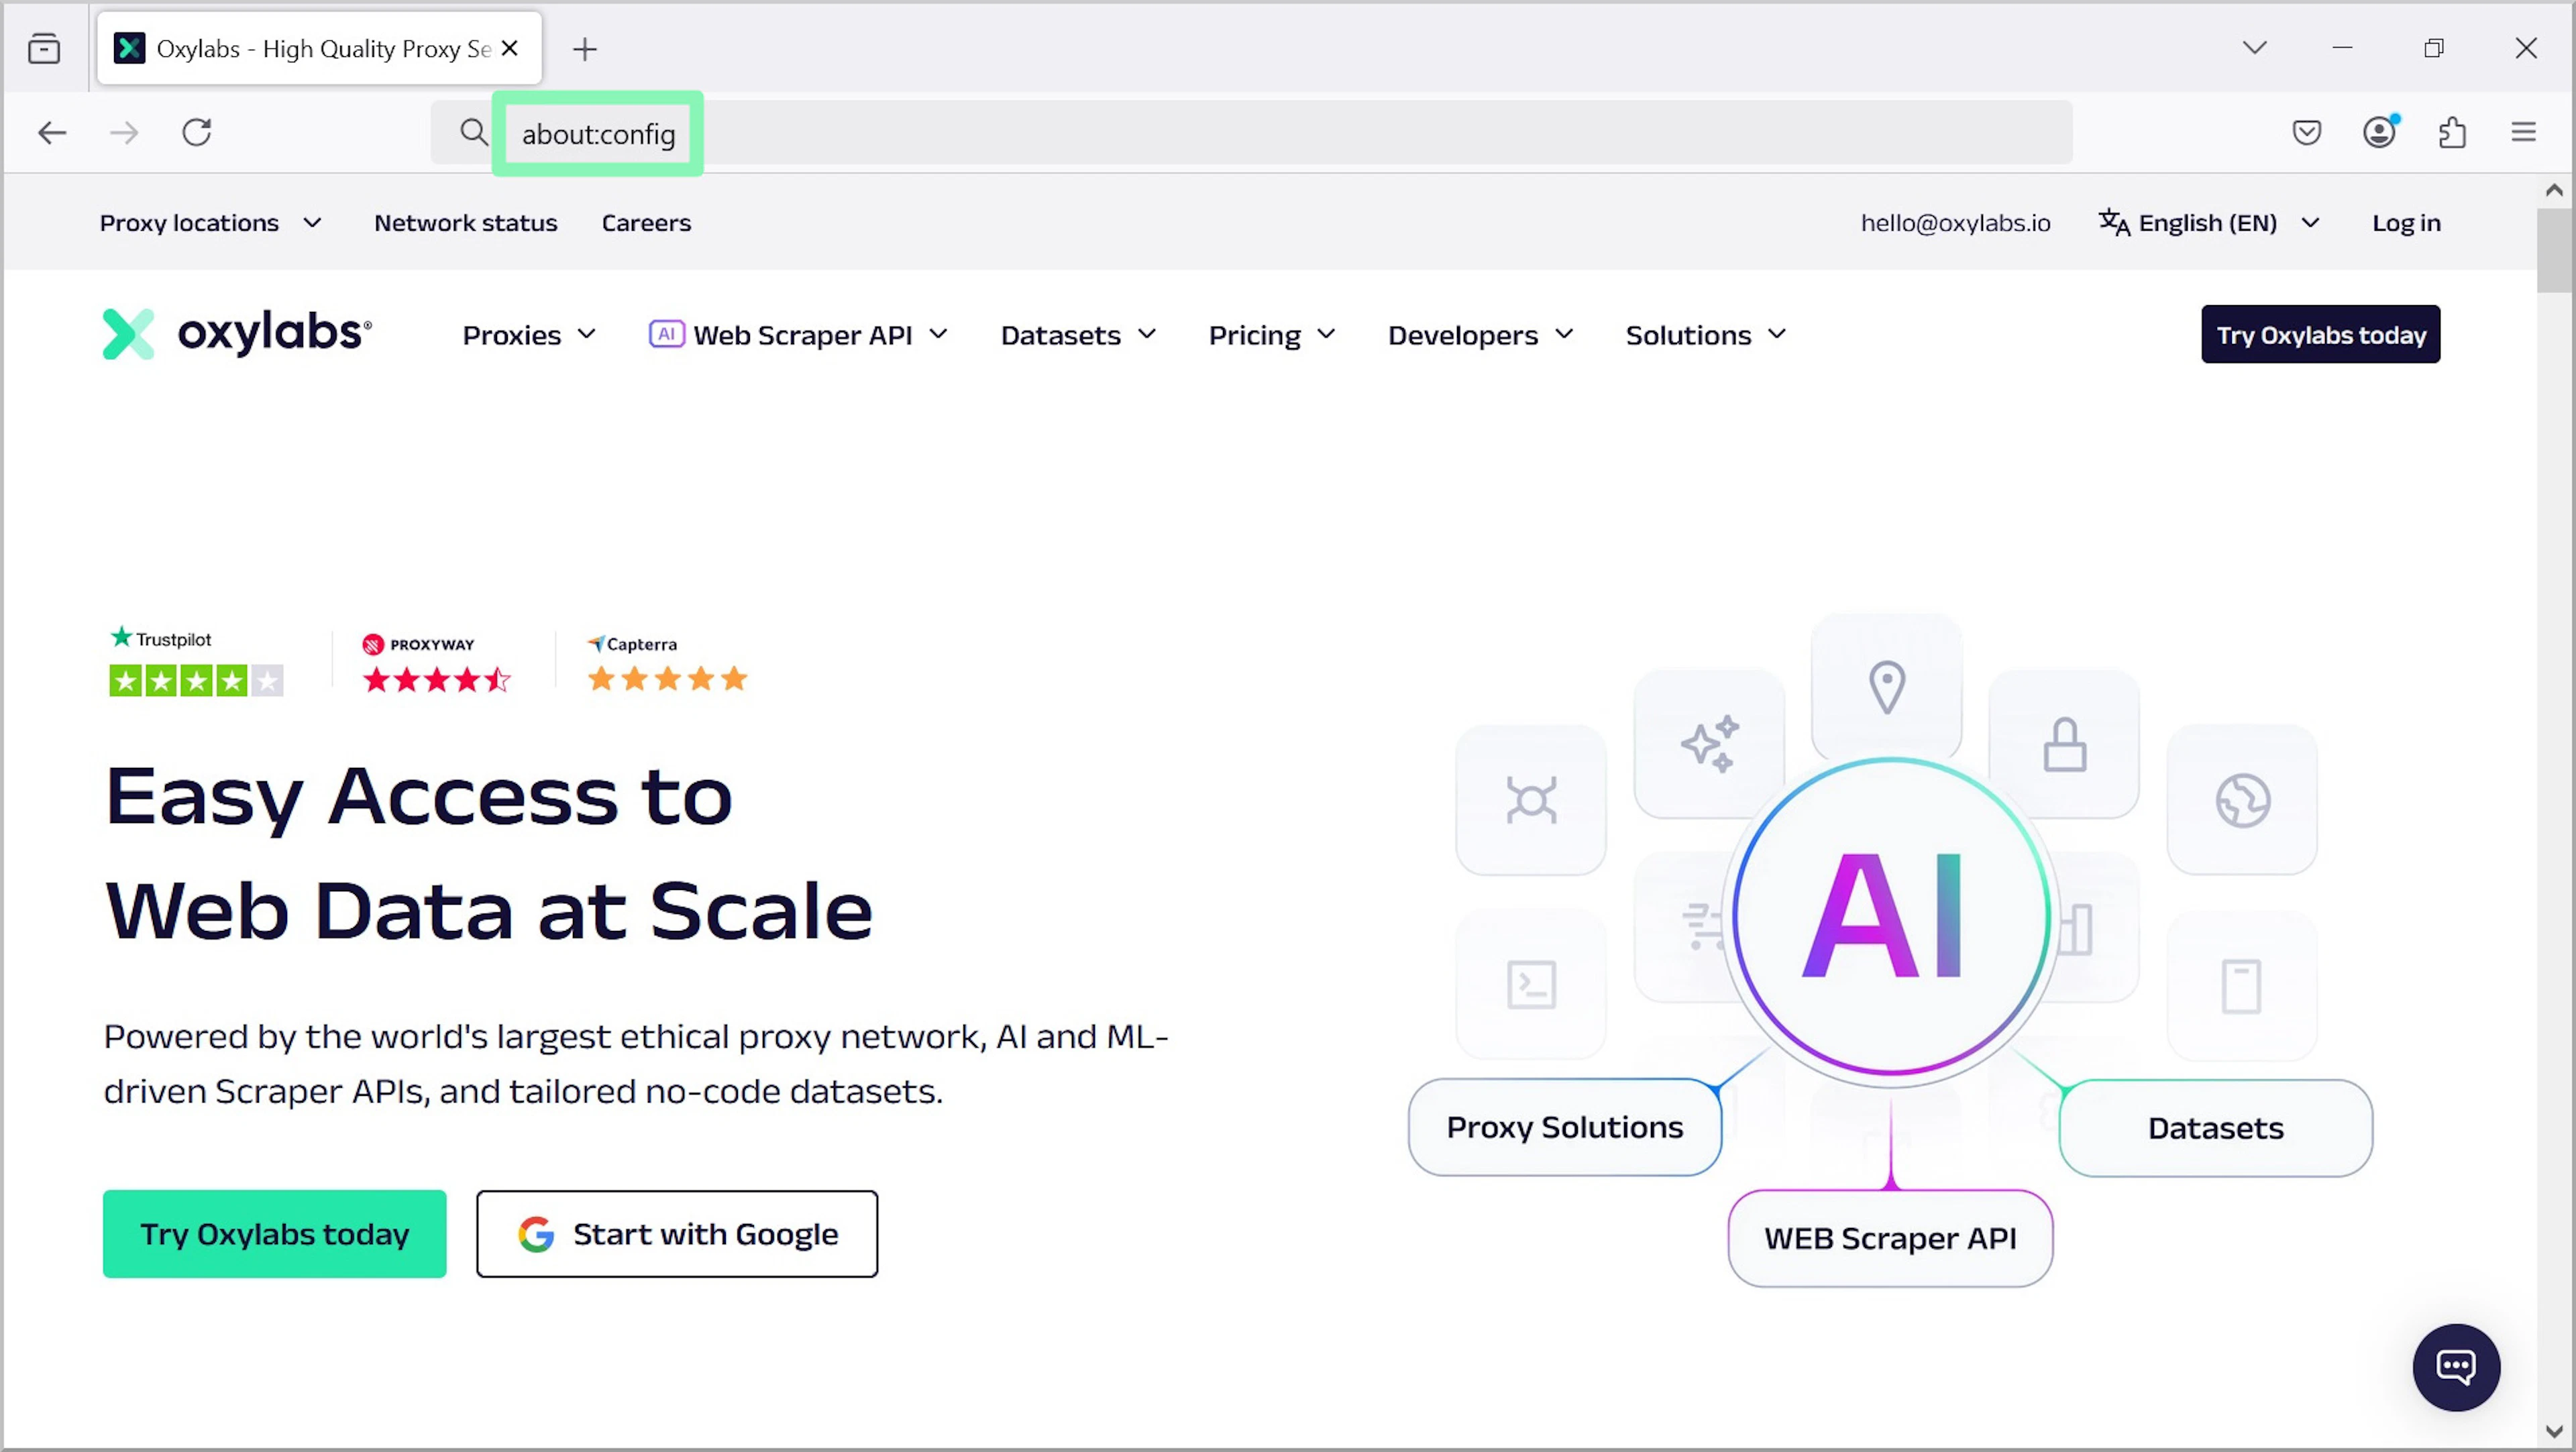Select the WEB Scraper API pill
The height and width of the screenshot is (1452, 2576).
pos(1890,1238)
